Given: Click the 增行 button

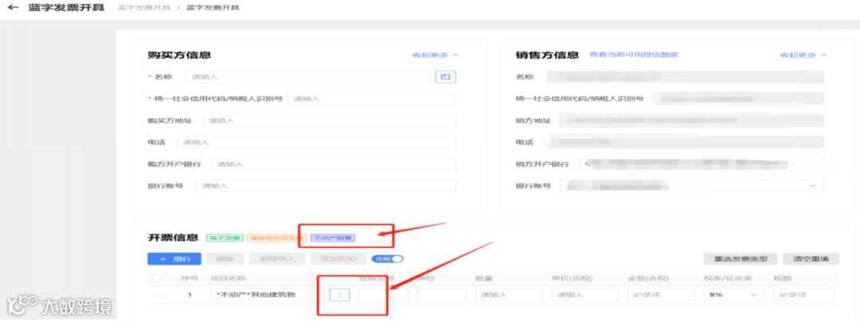Looking at the screenshot, I should (x=174, y=258).
